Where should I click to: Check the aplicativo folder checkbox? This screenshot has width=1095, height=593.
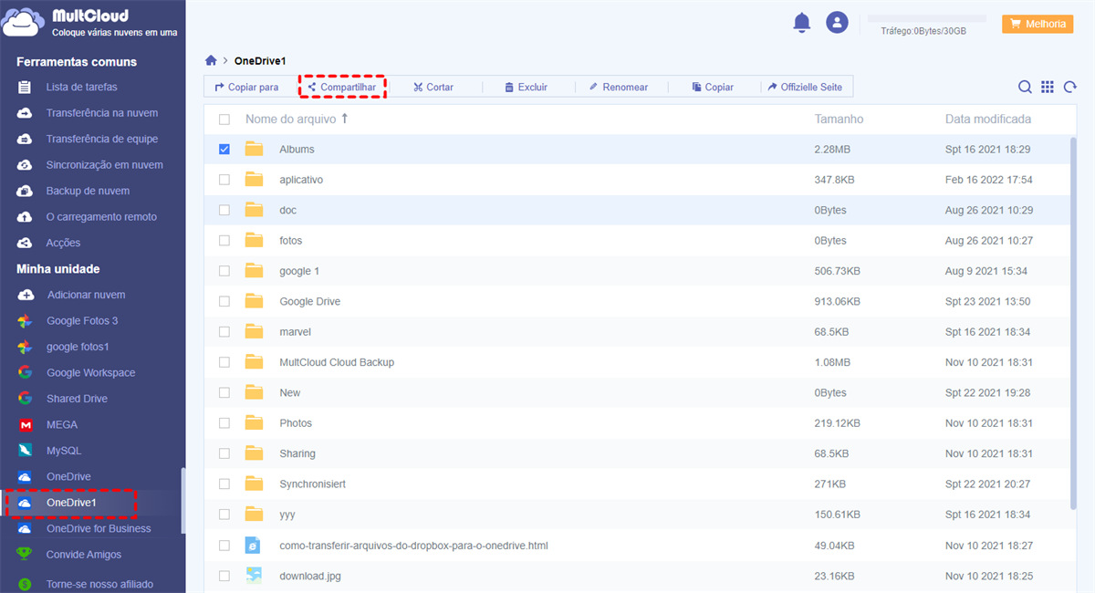[224, 180]
